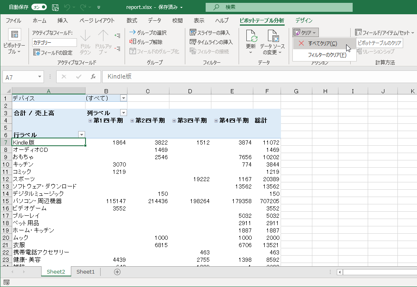Open the row labels filter dropdown
Screen dimensions: 417x287
click(x=81, y=135)
